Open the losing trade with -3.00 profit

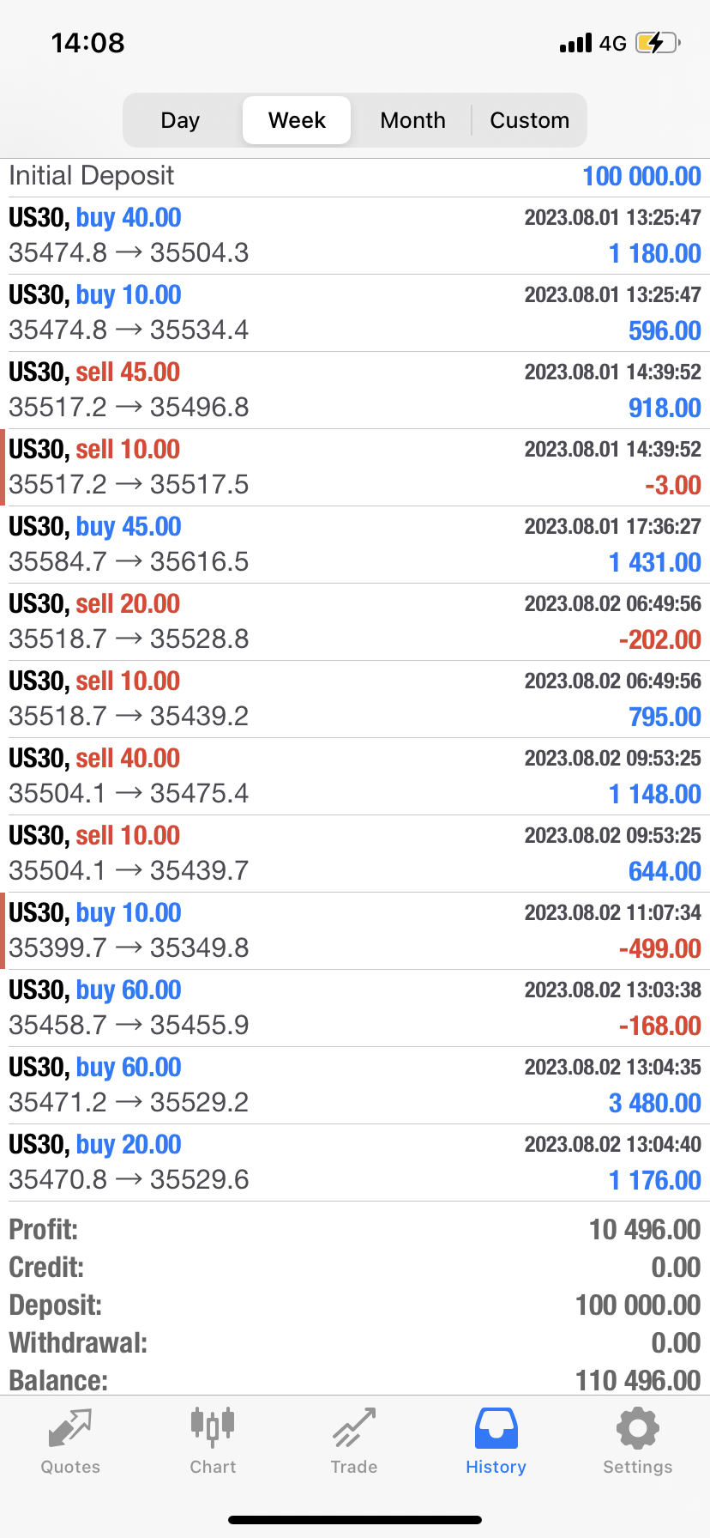(x=355, y=467)
